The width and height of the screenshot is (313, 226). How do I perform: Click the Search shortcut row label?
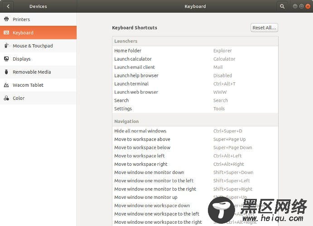pyautogui.click(x=121, y=100)
